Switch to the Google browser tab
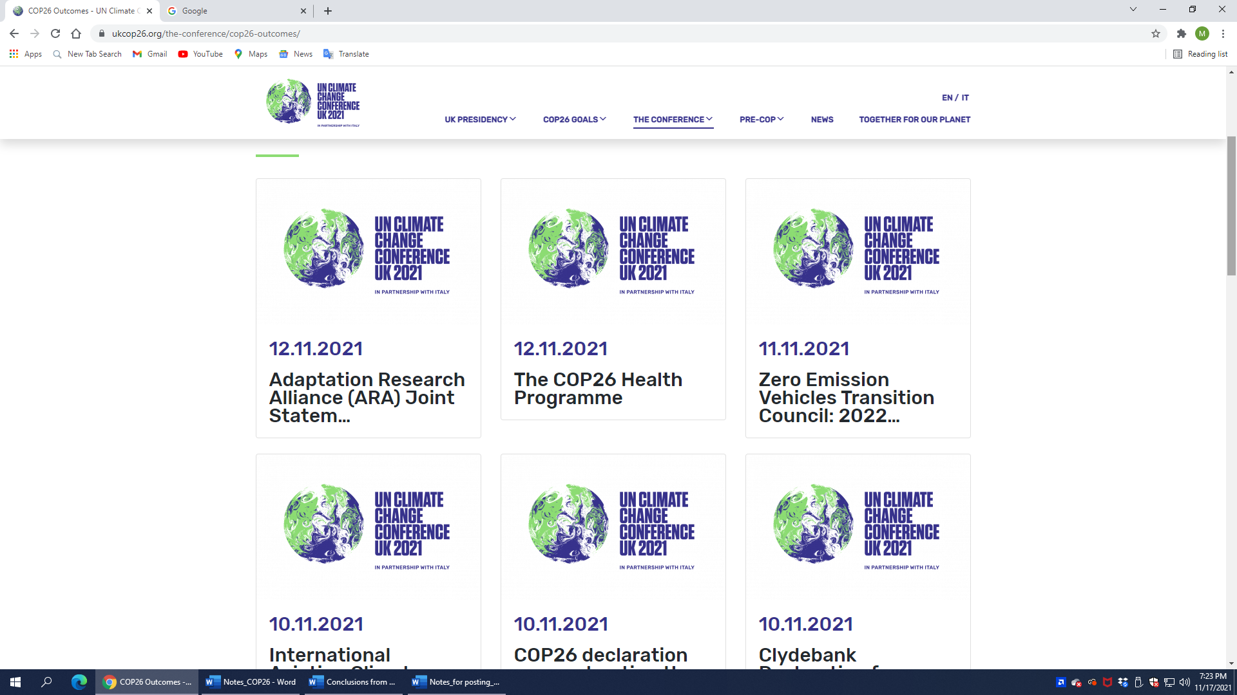 point(235,11)
